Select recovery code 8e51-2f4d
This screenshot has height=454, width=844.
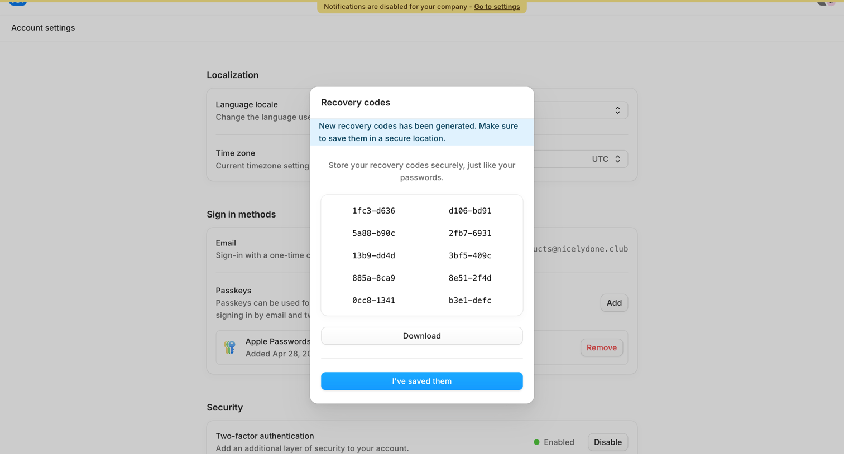[x=470, y=278]
